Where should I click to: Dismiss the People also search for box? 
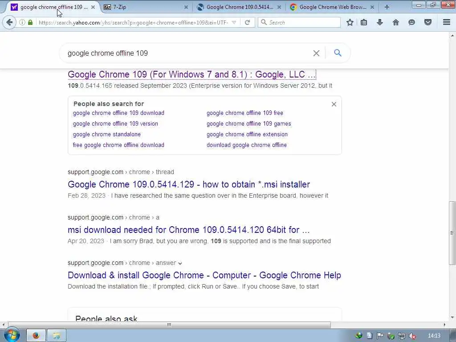coord(334,104)
